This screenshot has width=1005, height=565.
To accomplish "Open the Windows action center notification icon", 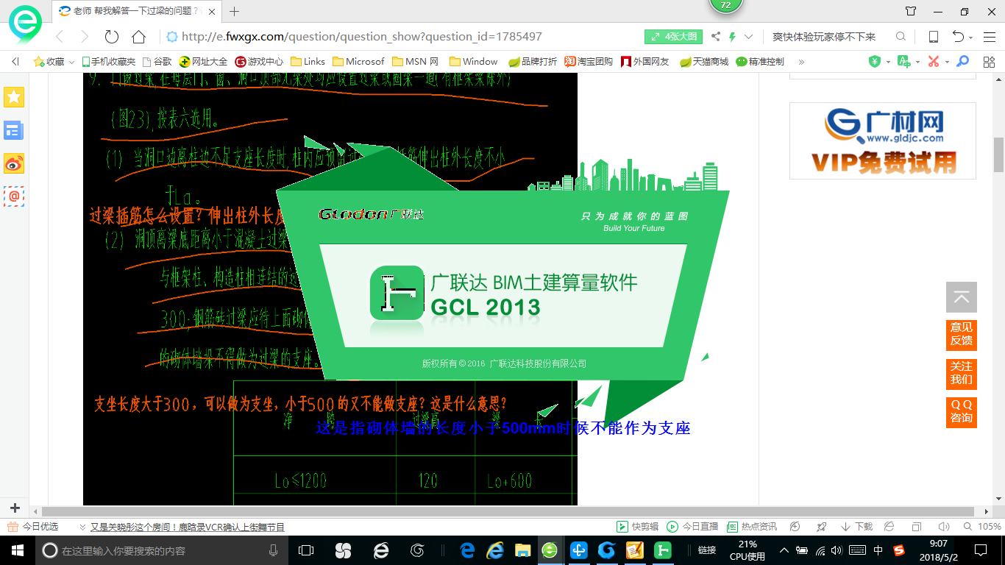I will 980,550.
